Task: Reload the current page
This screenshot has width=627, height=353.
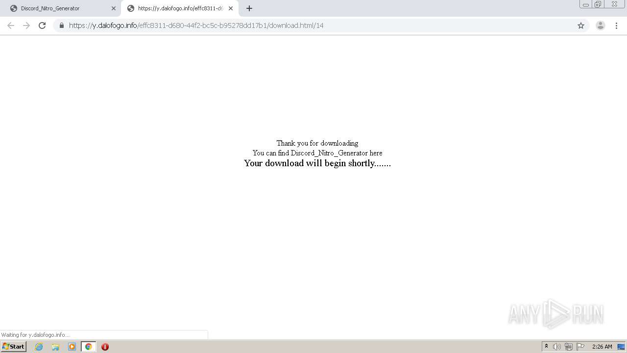Action: [x=42, y=25]
